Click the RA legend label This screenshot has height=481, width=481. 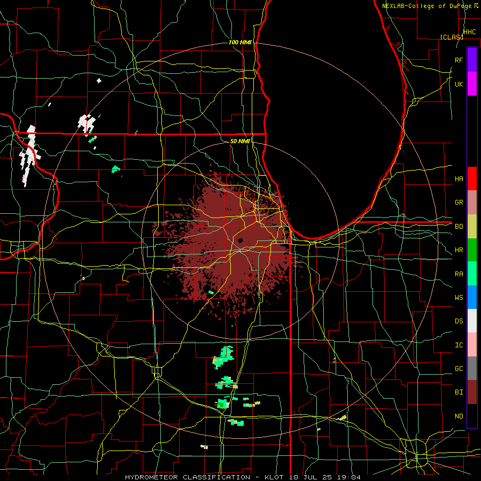(459, 274)
